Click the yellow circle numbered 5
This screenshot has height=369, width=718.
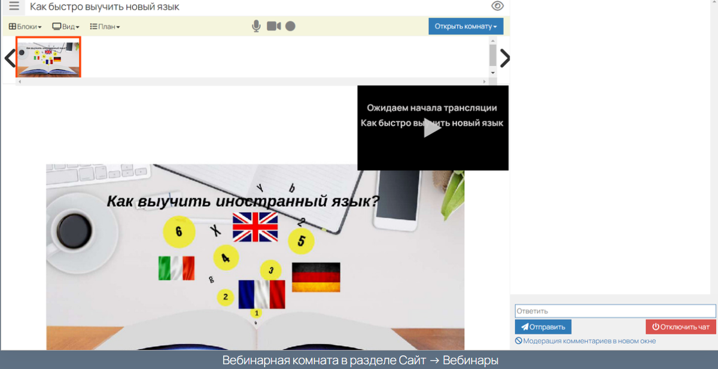coord(302,241)
